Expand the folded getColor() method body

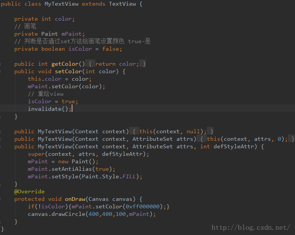point(90,64)
